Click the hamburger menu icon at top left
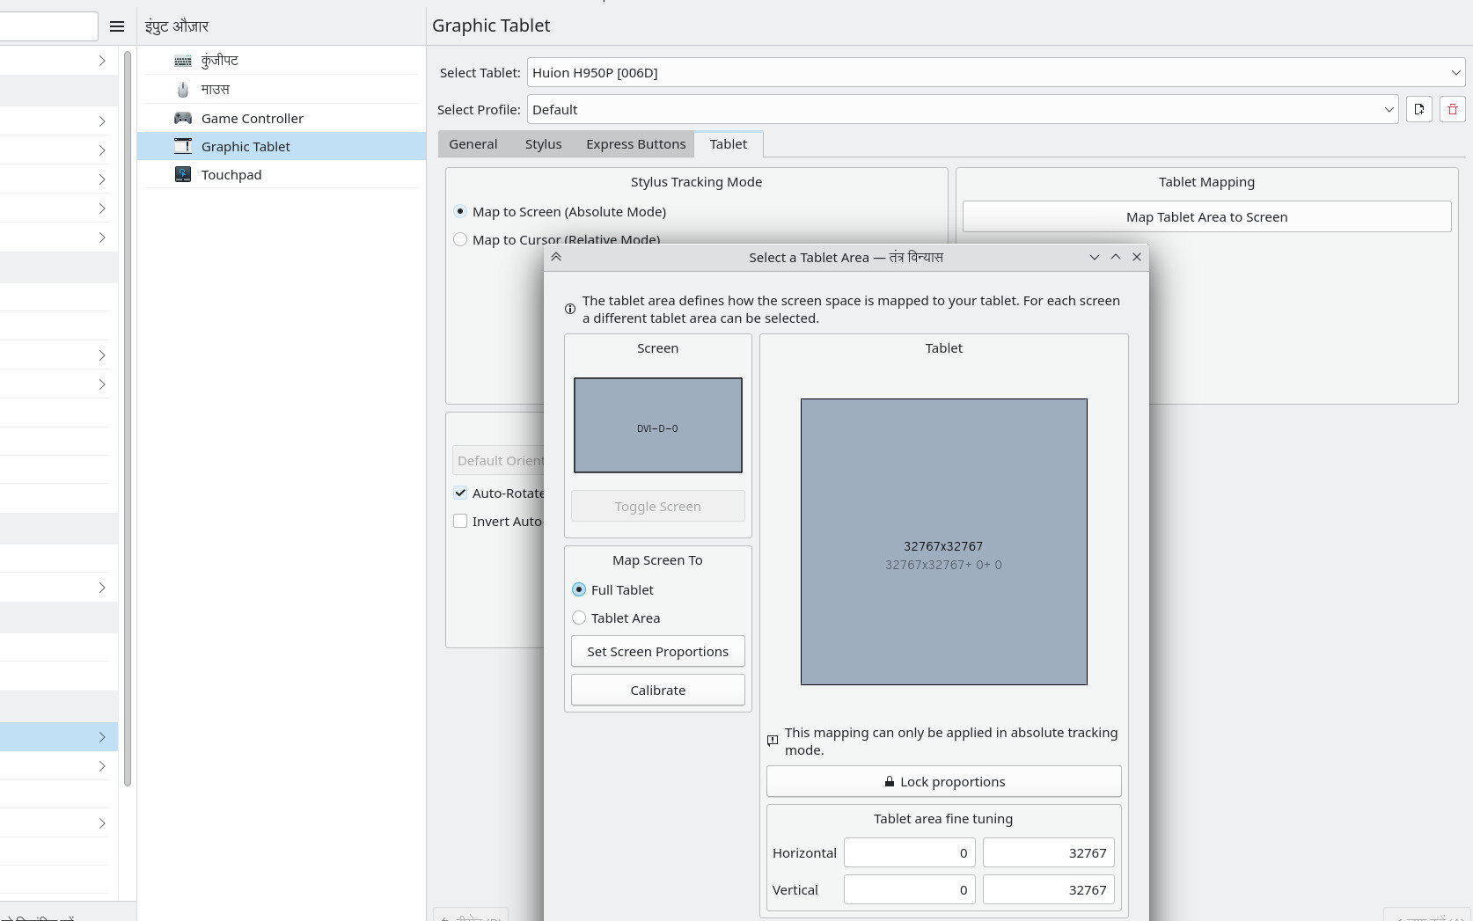The width and height of the screenshot is (1473, 921). (x=117, y=26)
